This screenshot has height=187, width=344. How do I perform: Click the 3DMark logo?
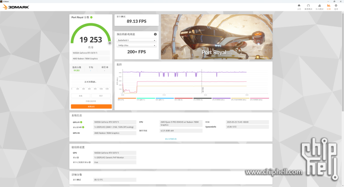point(16,7)
